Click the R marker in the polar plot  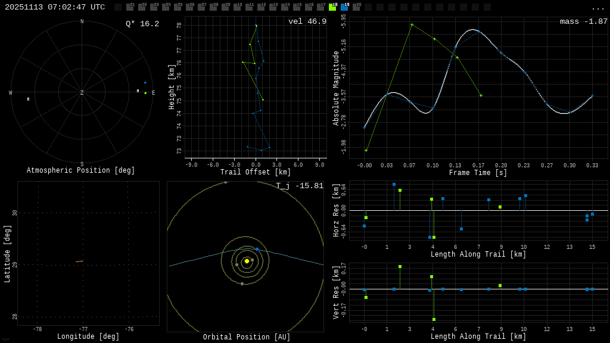click(28, 99)
